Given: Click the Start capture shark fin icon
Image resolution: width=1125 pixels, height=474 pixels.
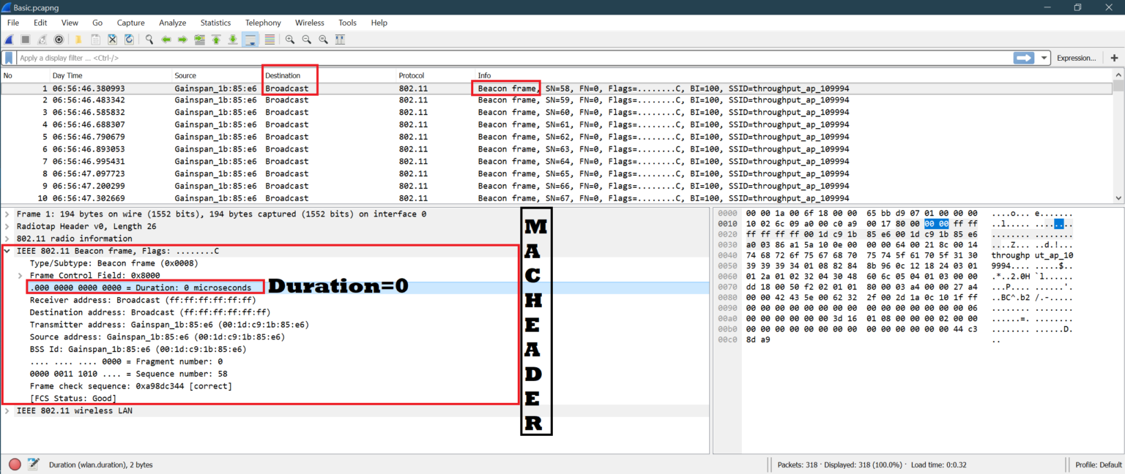Looking at the screenshot, I should (x=10, y=39).
